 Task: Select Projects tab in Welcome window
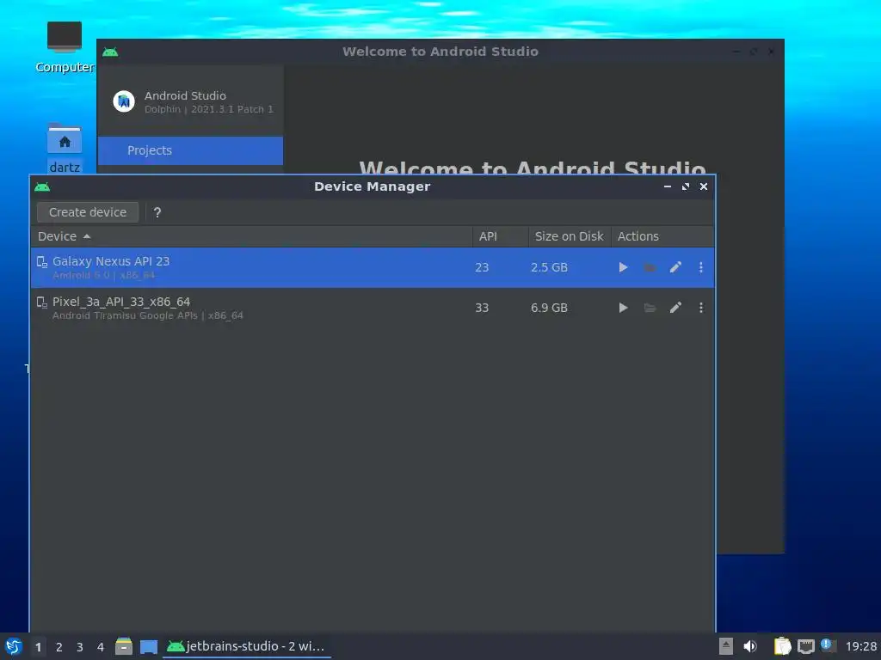190,150
